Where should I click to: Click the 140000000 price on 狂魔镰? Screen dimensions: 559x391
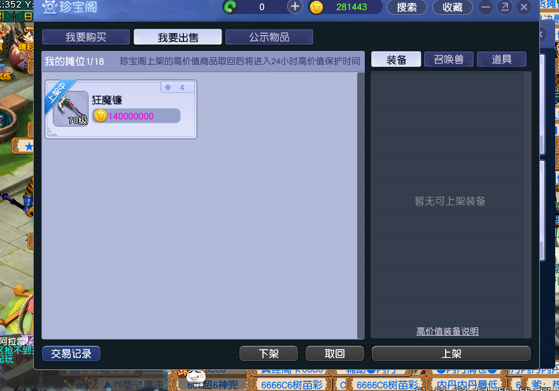tap(131, 116)
